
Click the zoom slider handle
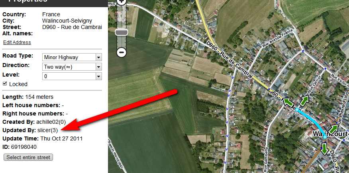pyautogui.click(x=121, y=32)
